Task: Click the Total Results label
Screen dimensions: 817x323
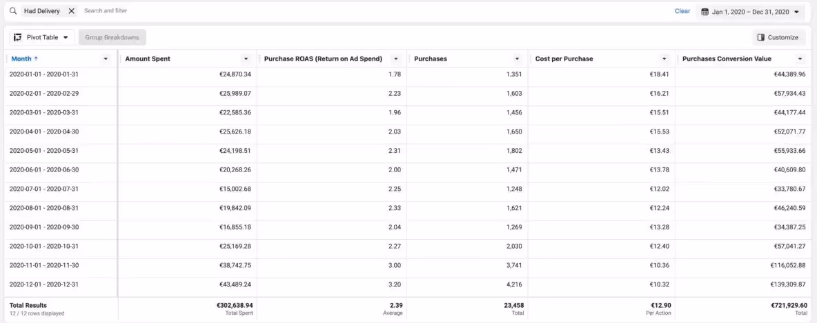Action: pyautogui.click(x=28, y=305)
